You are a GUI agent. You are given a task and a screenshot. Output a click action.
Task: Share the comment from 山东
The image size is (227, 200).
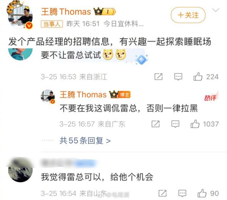162,194
